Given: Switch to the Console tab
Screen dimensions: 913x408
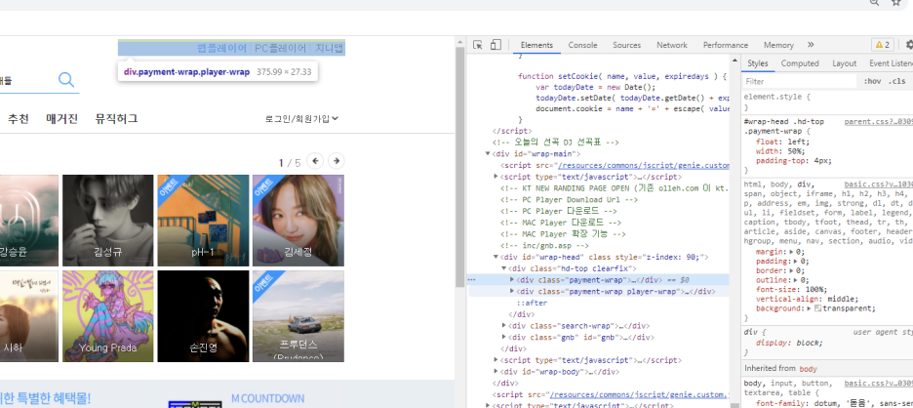Looking at the screenshot, I should 583,45.
